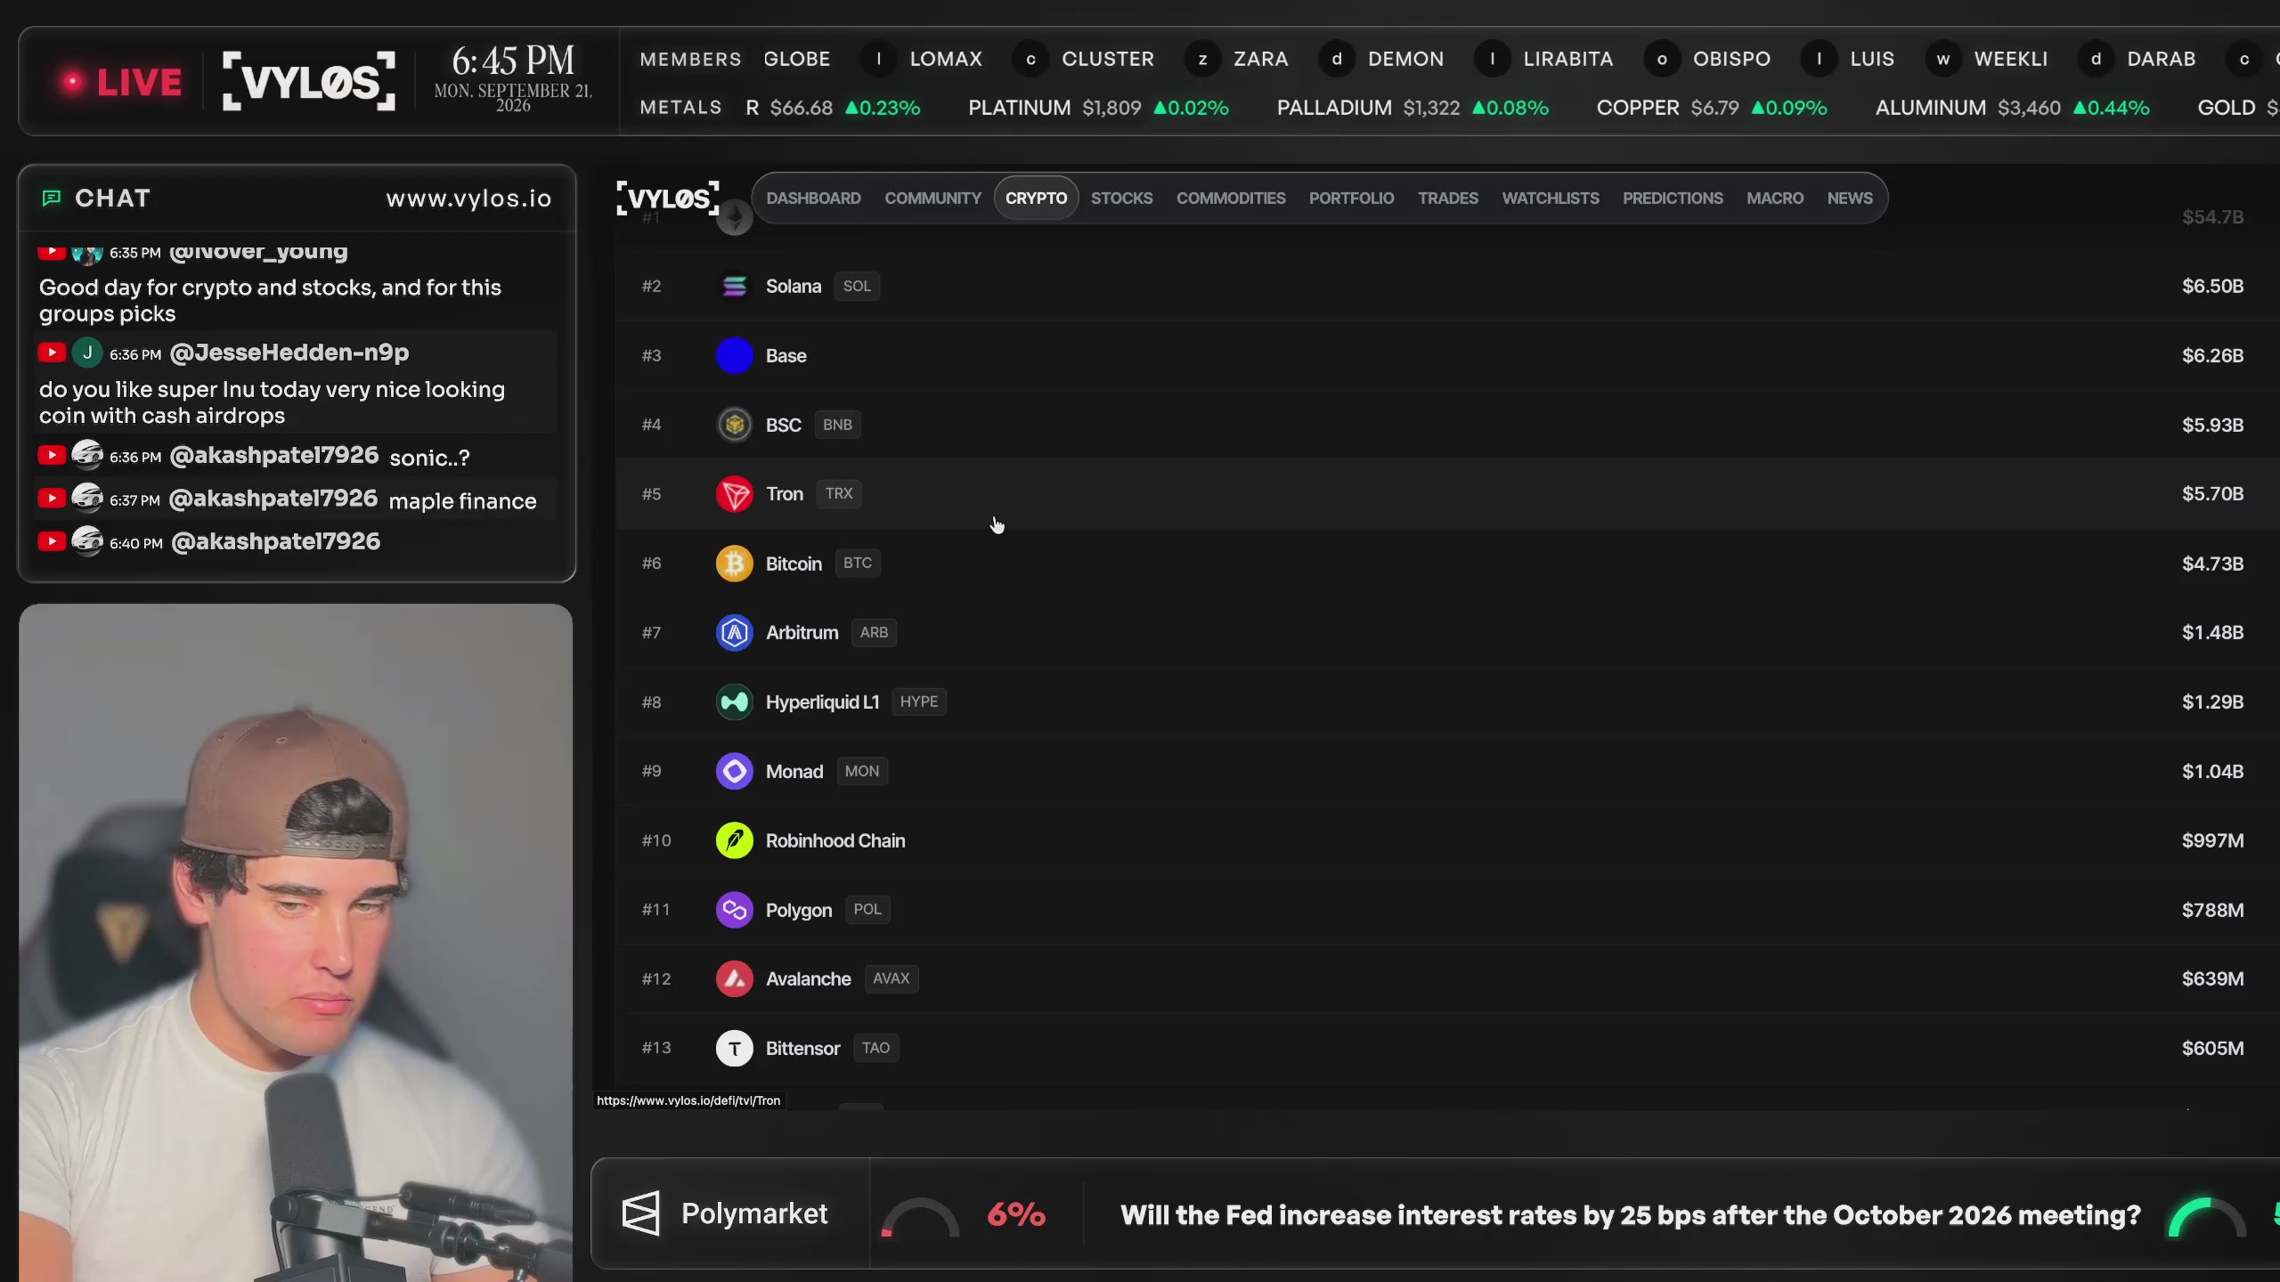Click the VYLOS logo in the live header
This screenshot has width=2280, height=1282.
coord(308,81)
